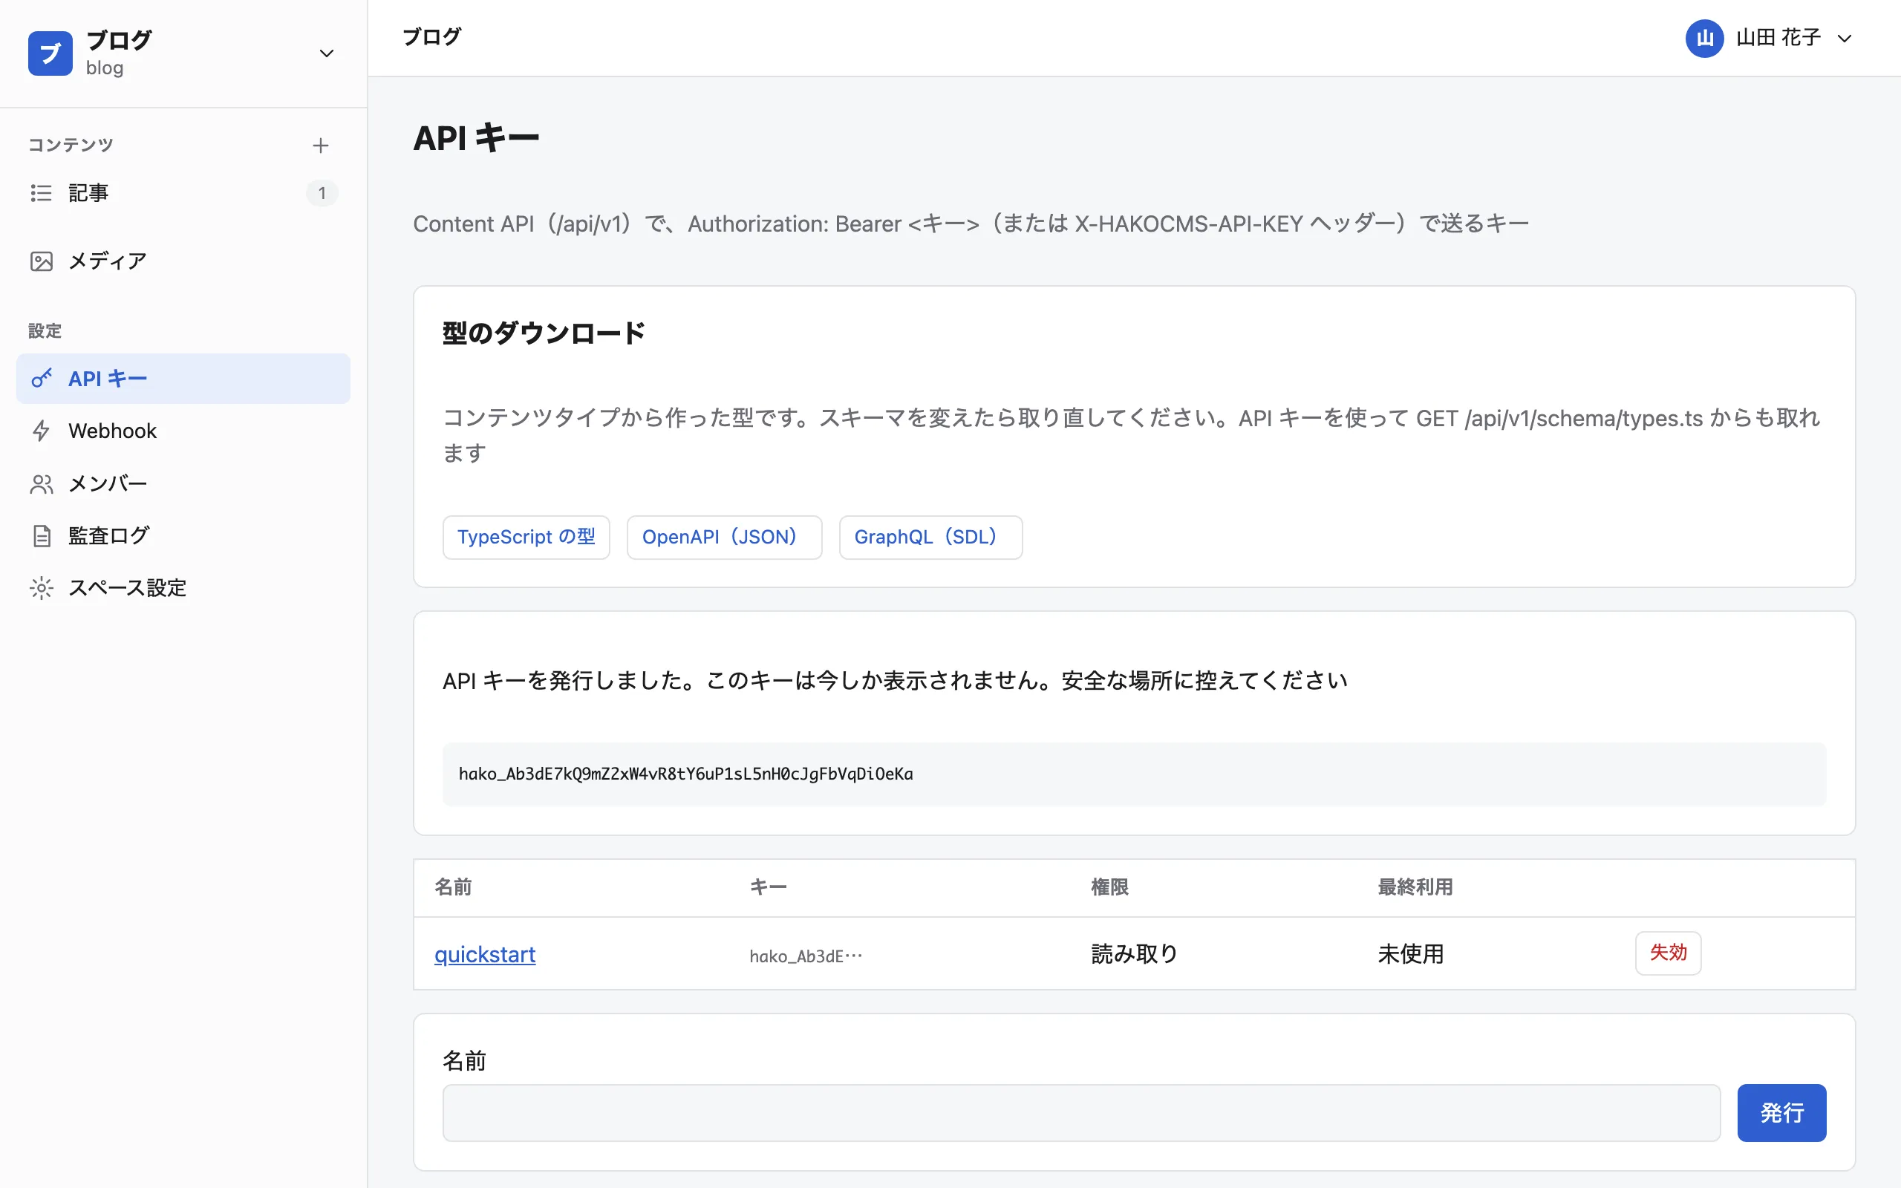Click the 名前 column header in table
Screen dimensions: 1901x1188
tap(453, 887)
